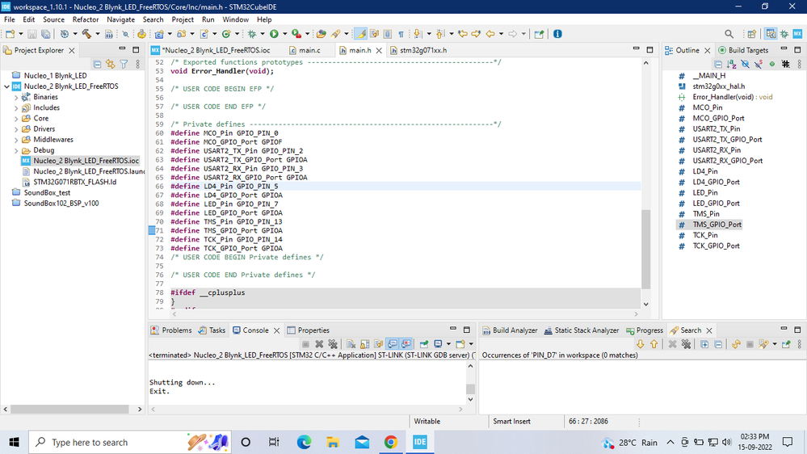
Task: Toggle the highlighted Mark Occurrences toolbar button
Action: pos(360,34)
